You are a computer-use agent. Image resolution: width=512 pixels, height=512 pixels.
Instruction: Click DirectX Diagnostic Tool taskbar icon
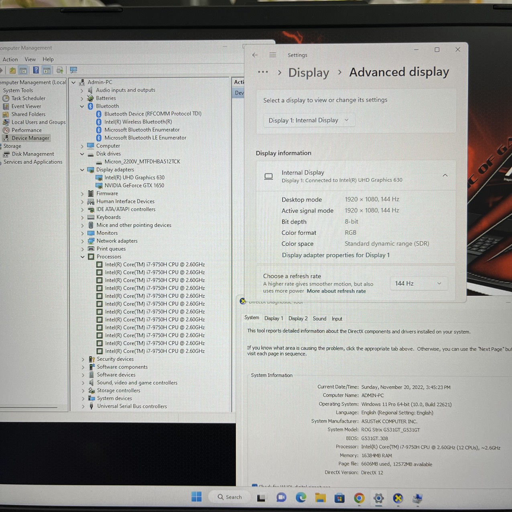pyautogui.click(x=398, y=498)
